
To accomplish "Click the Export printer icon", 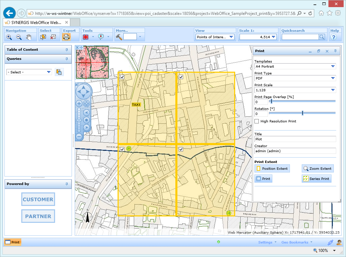I will (67, 37).
